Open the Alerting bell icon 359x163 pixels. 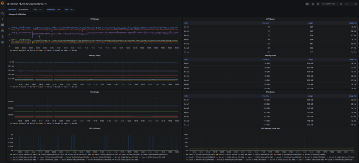pyautogui.click(x=2, y=36)
